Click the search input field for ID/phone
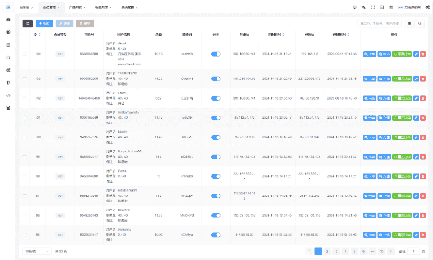 point(380,23)
